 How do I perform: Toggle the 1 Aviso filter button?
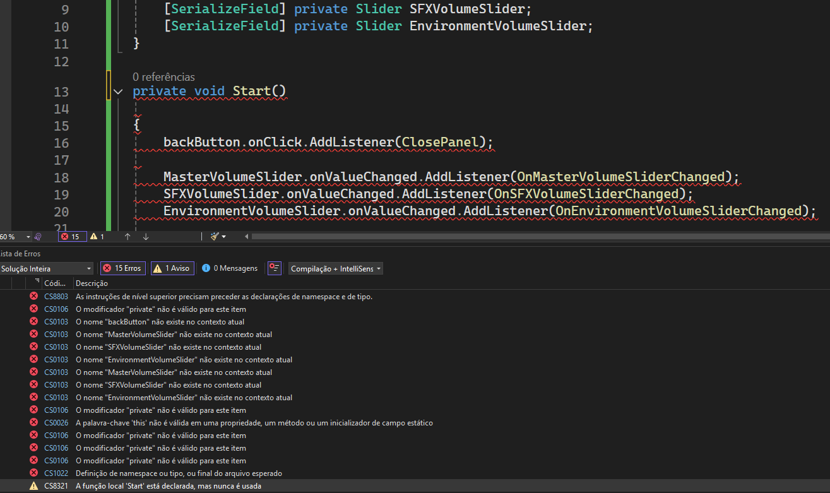coord(172,268)
